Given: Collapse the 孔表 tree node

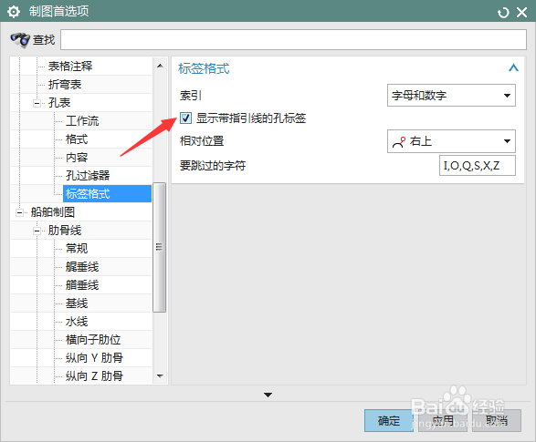Looking at the screenshot, I should coord(37,103).
